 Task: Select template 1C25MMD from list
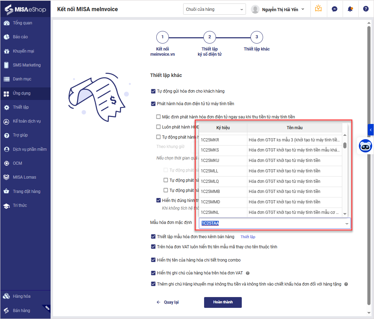tap(270, 202)
